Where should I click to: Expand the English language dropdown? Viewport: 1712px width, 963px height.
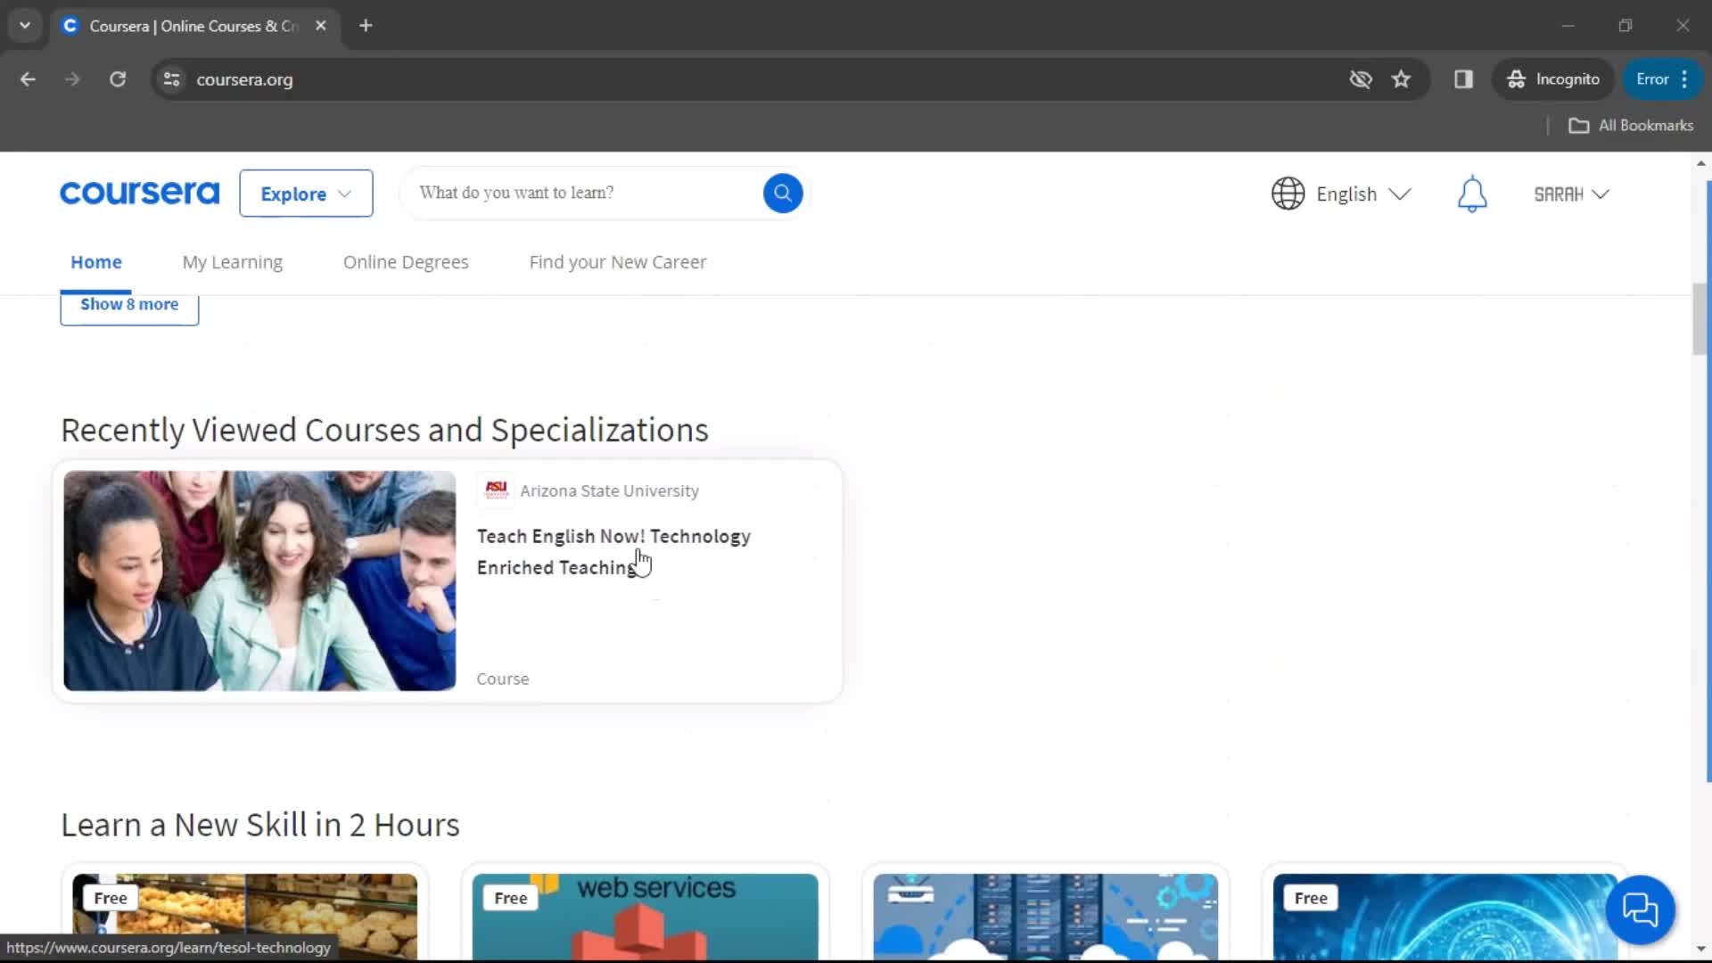point(1363,194)
